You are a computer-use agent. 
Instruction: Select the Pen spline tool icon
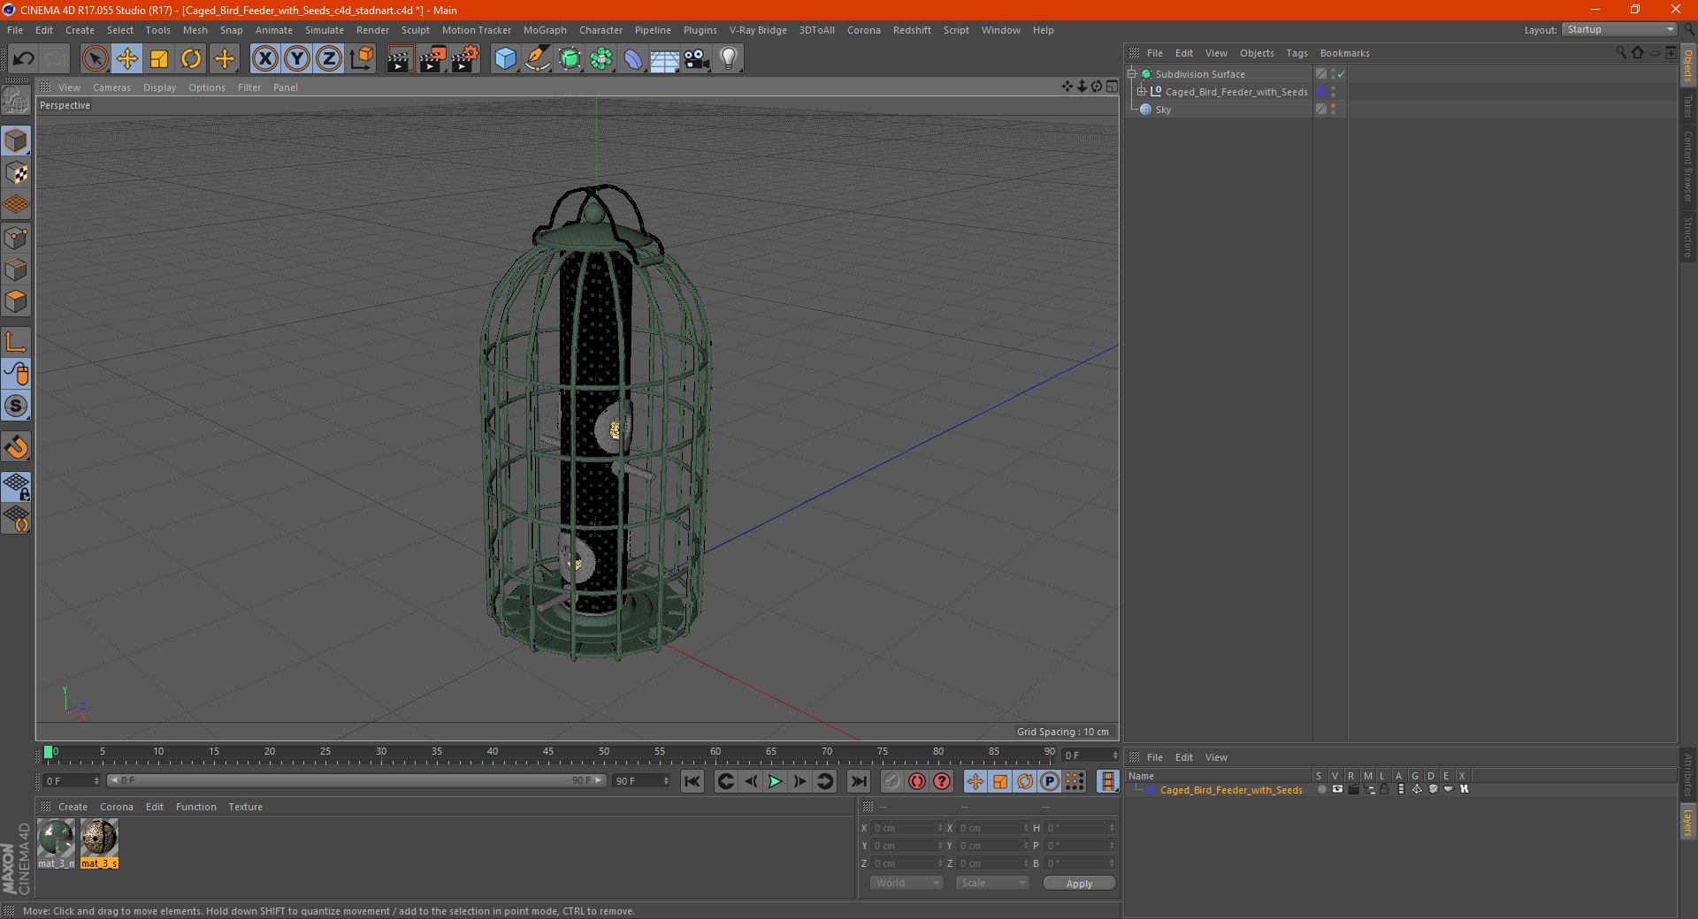(537, 59)
